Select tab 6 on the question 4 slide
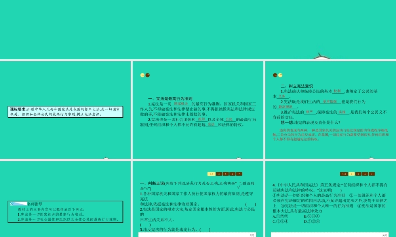 click(x=365, y=174)
